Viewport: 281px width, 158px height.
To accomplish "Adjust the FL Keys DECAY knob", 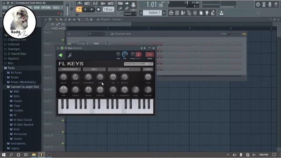I will point(63,77).
